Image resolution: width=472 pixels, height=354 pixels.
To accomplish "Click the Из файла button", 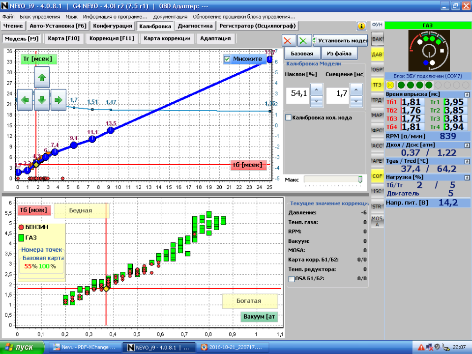I will pyautogui.click(x=339, y=53).
